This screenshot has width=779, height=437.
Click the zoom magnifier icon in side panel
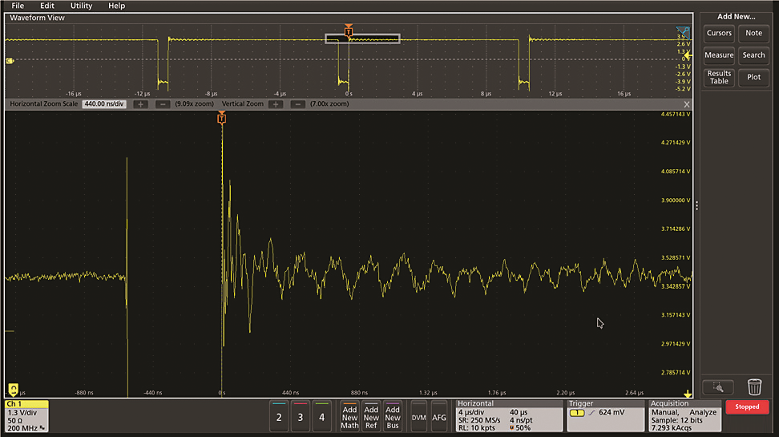click(717, 386)
